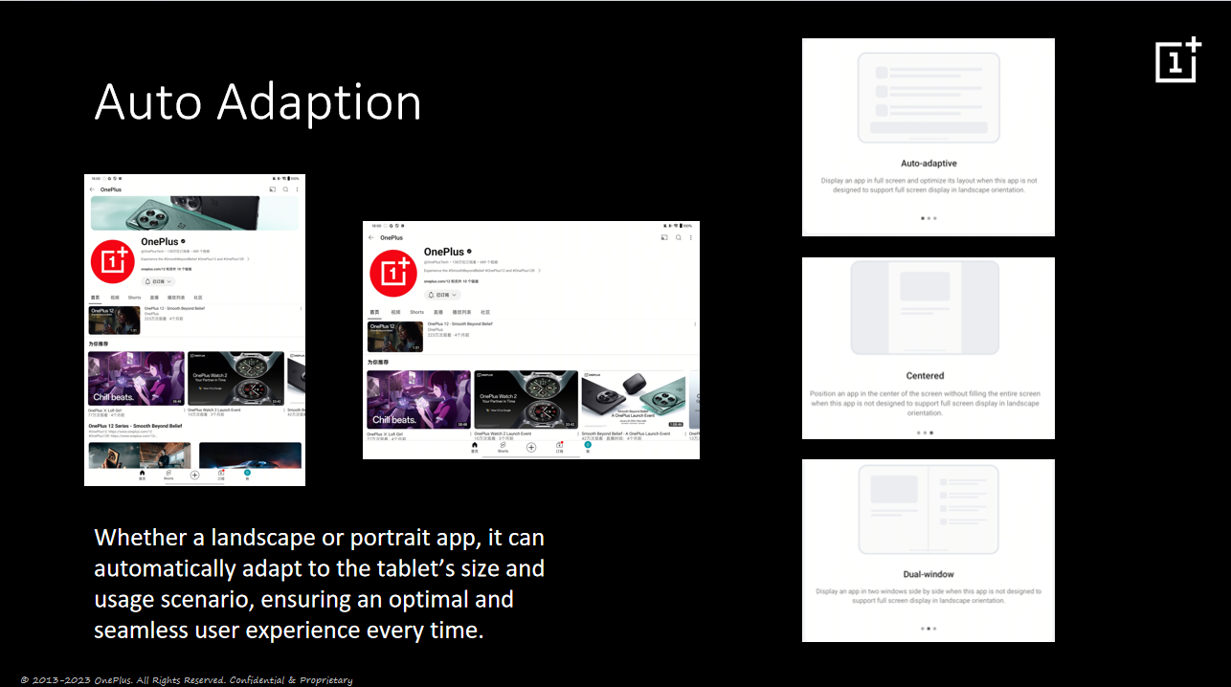Click the slide paragraph starting 'Whether a landscape'
Image resolution: width=1231 pixels, height=687 pixels.
coord(320,583)
